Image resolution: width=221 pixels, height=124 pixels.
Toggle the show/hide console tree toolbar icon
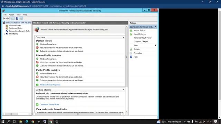point(12,18)
